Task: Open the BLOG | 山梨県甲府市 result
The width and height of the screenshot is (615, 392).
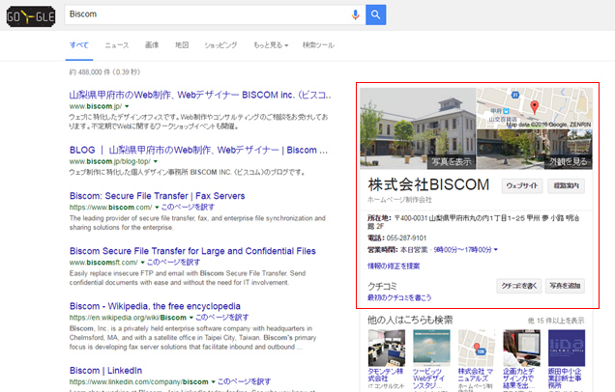Action: [x=198, y=151]
